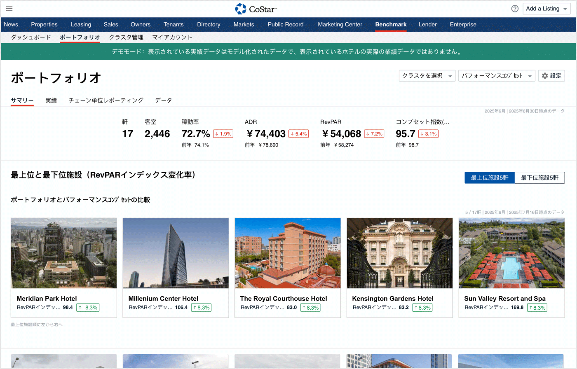The image size is (577, 369).
Task: Open the パフォーマンスコンプセット dropdown
Action: (496, 76)
